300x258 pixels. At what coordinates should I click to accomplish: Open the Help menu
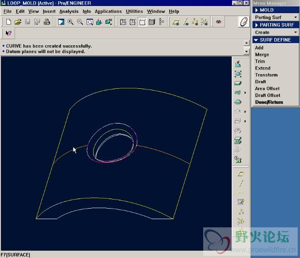click(x=174, y=11)
